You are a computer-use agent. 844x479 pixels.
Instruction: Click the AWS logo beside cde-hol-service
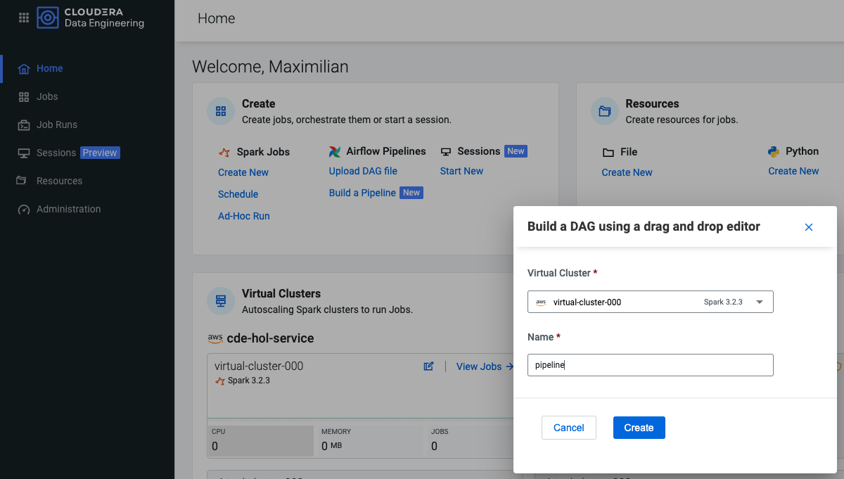pyautogui.click(x=215, y=338)
